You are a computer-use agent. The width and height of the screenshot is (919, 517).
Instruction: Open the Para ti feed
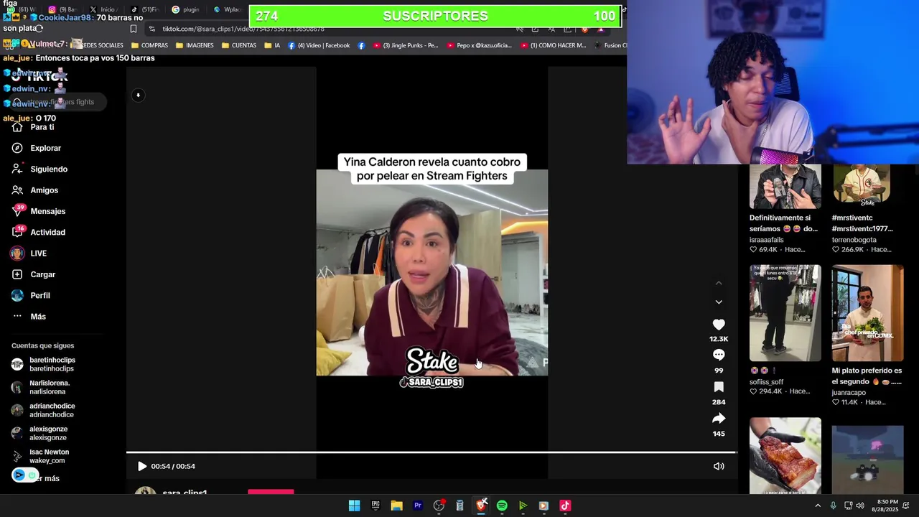pyautogui.click(x=33, y=127)
